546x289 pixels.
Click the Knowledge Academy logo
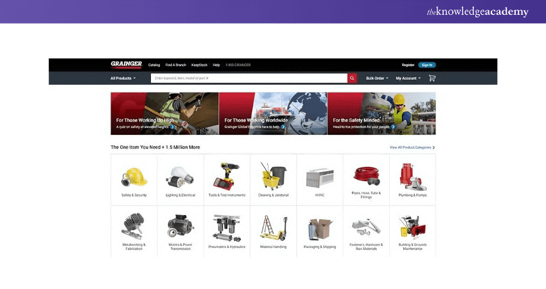[477, 12]
